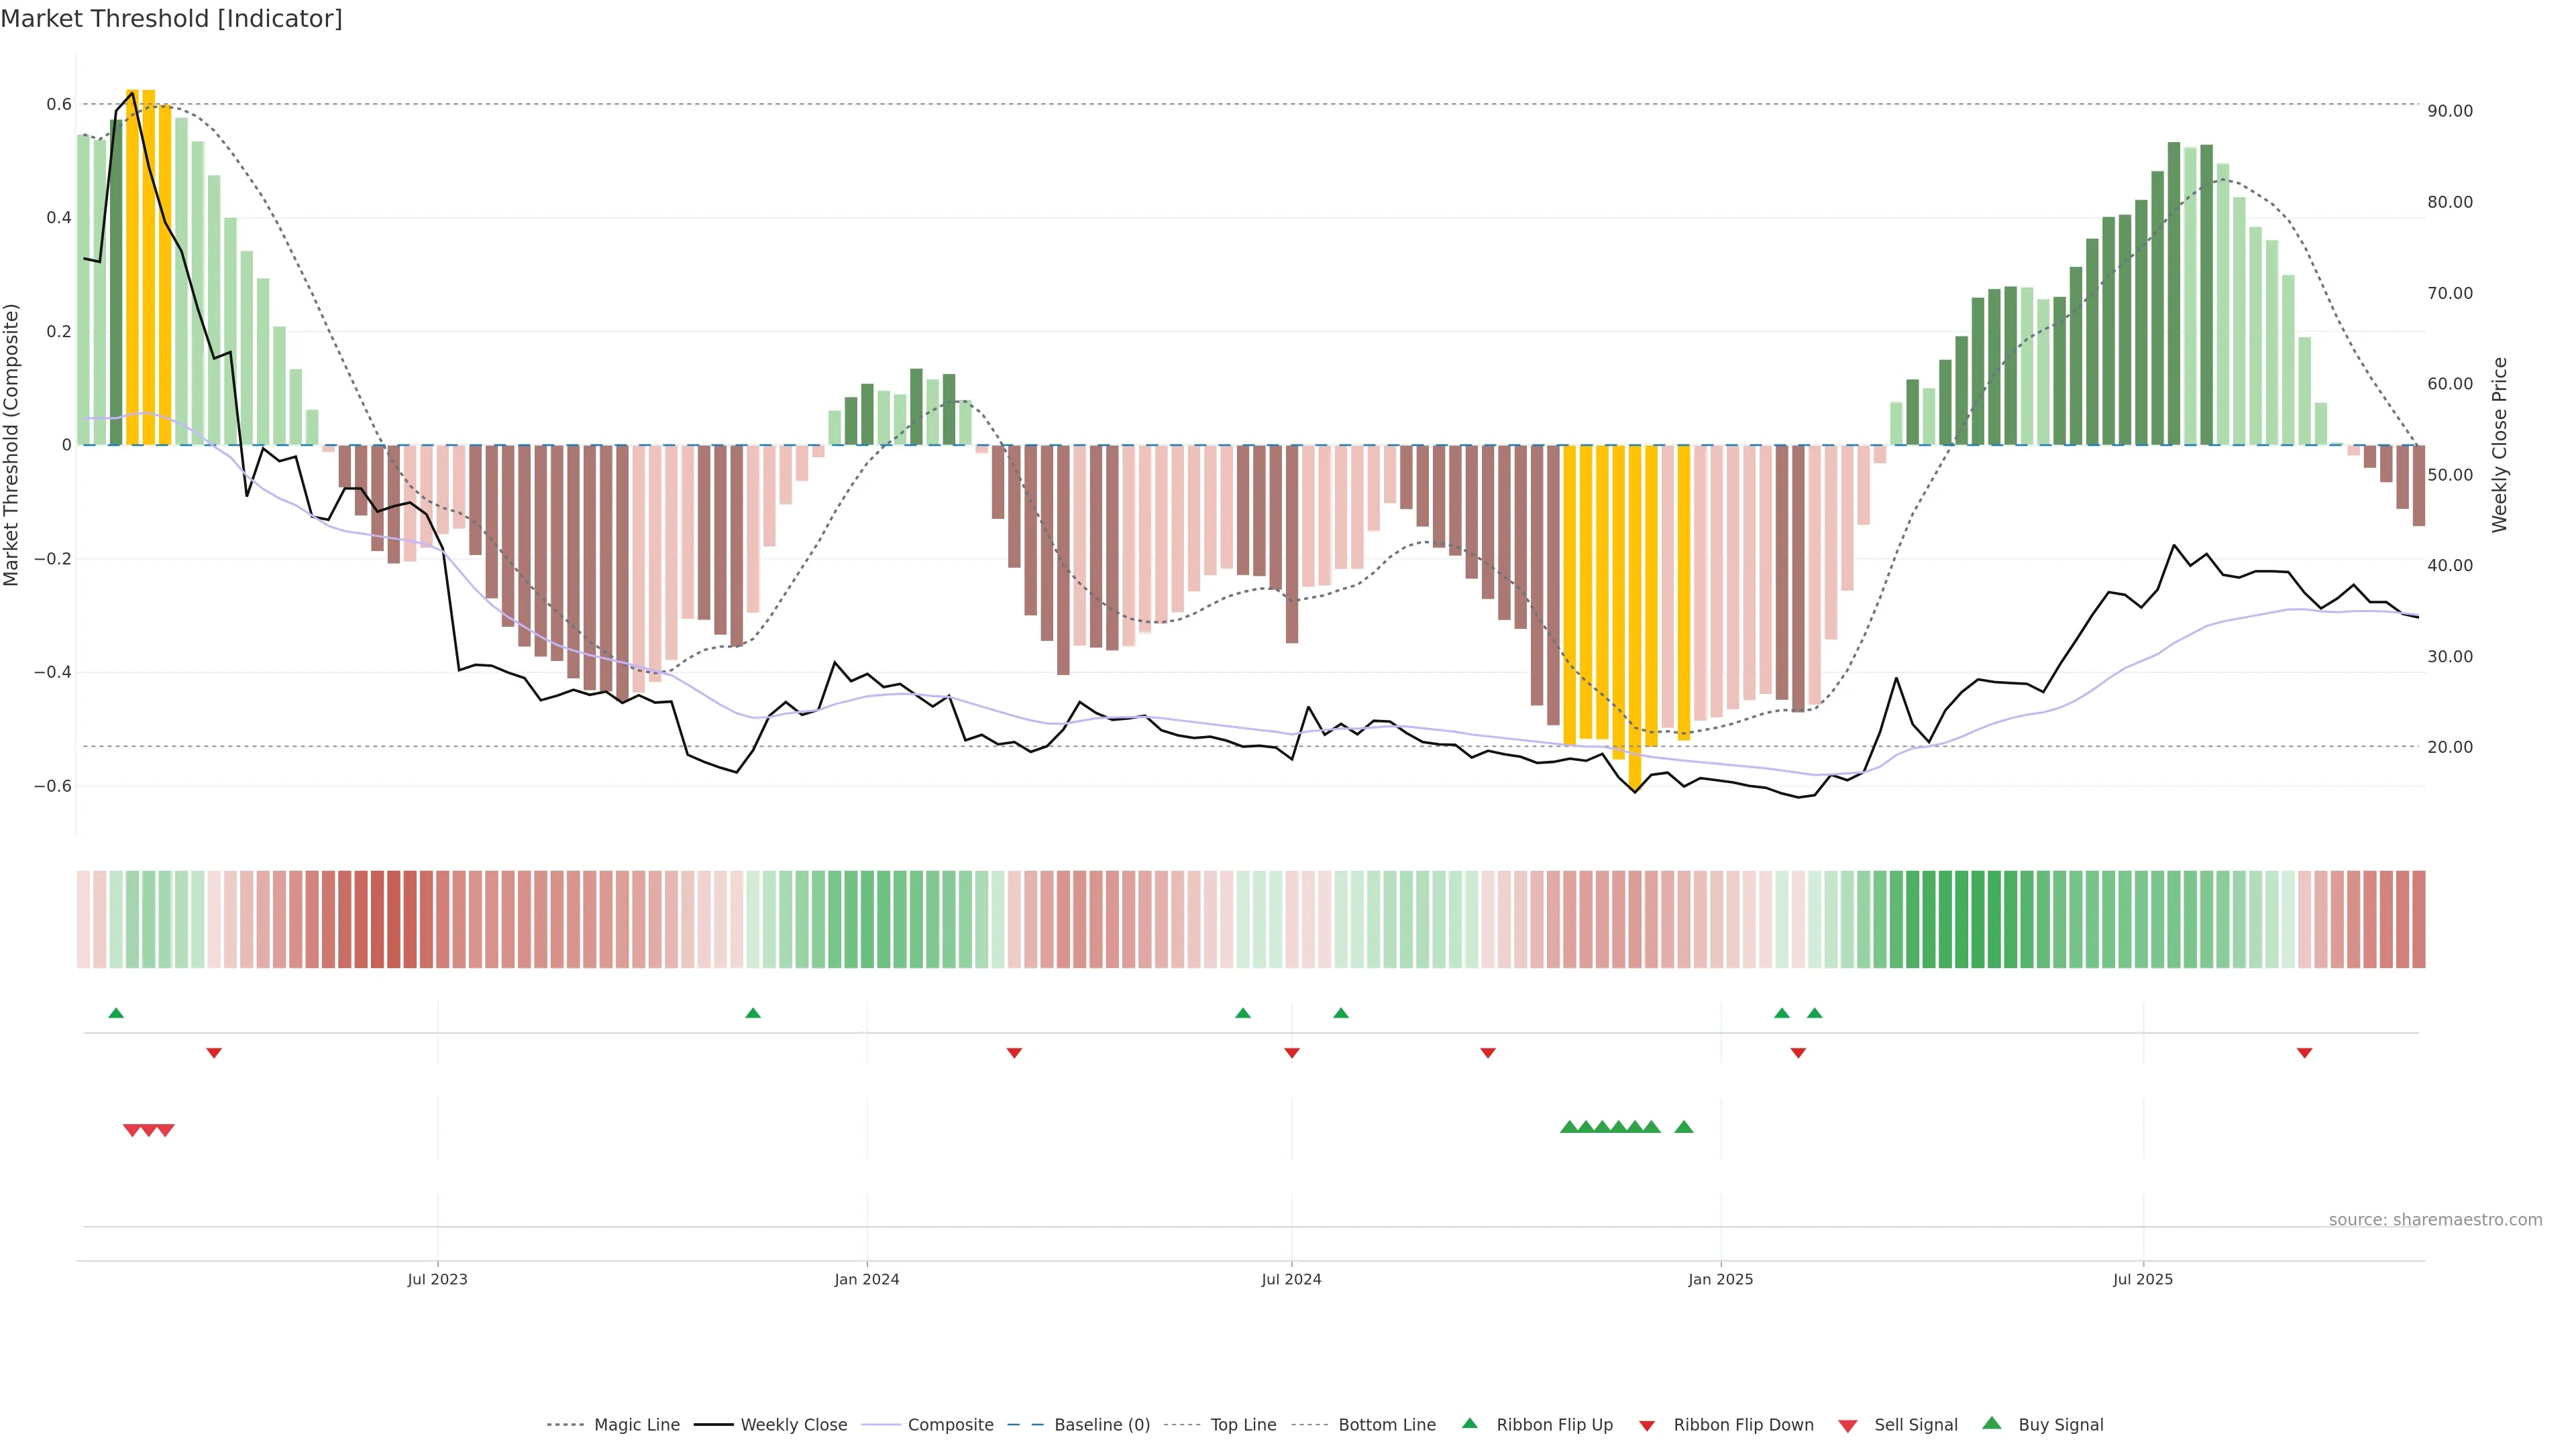Click the Jan 2025 x-axis label
Viewport: 2576px width, 1448px height.
tap(1720, 1279)
